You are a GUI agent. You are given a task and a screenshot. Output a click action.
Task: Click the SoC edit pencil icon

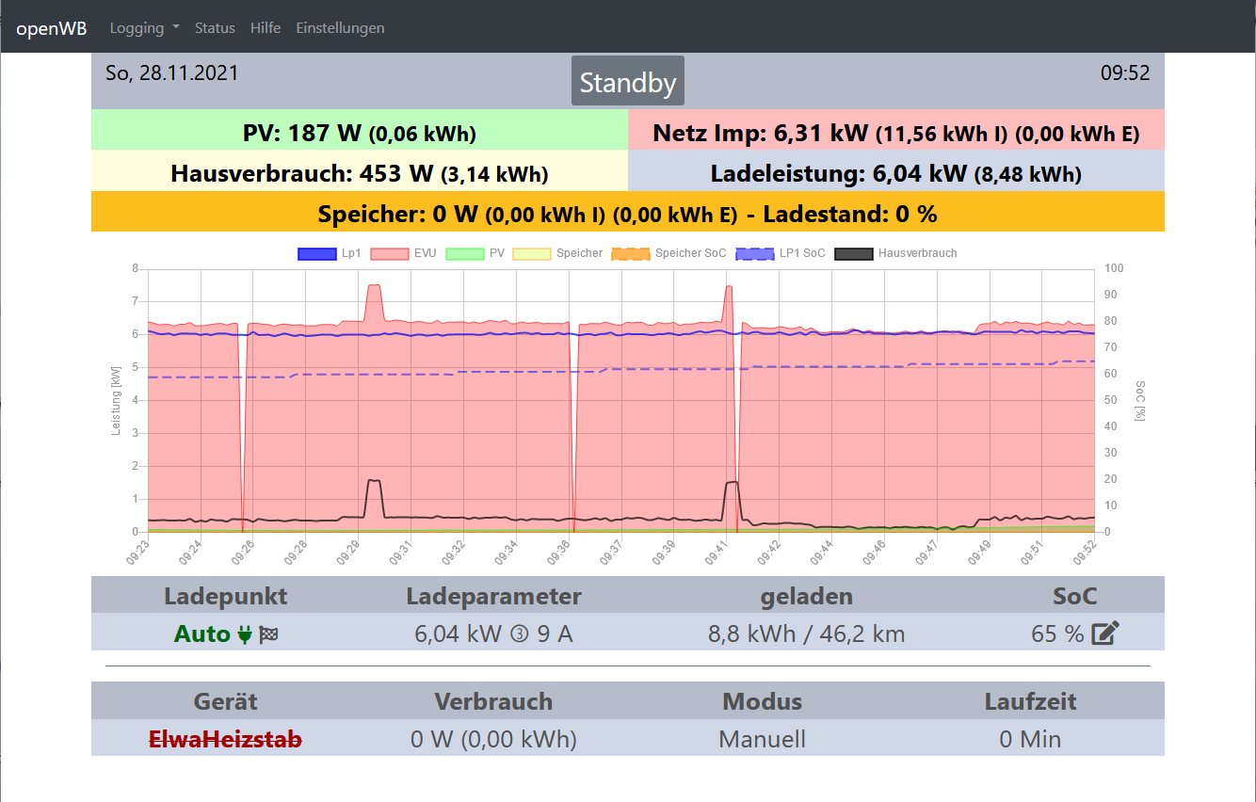1104,634
